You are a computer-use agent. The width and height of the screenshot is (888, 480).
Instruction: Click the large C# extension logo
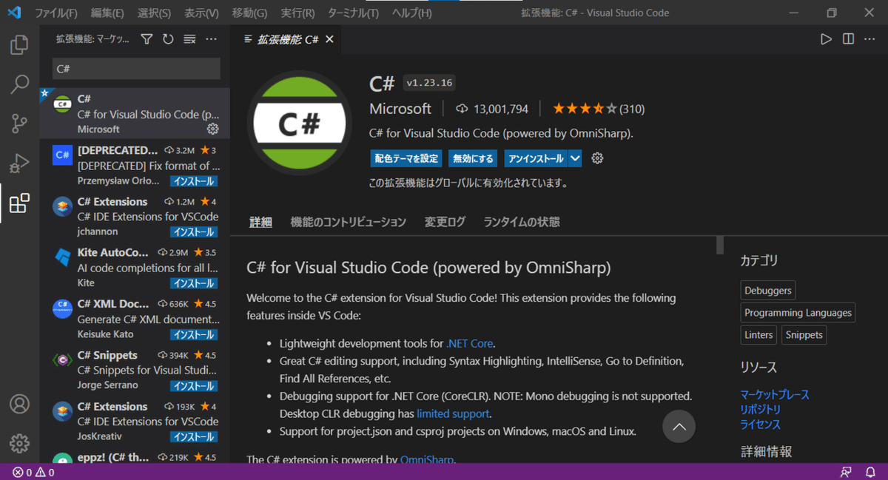click(x=300, y=123)
